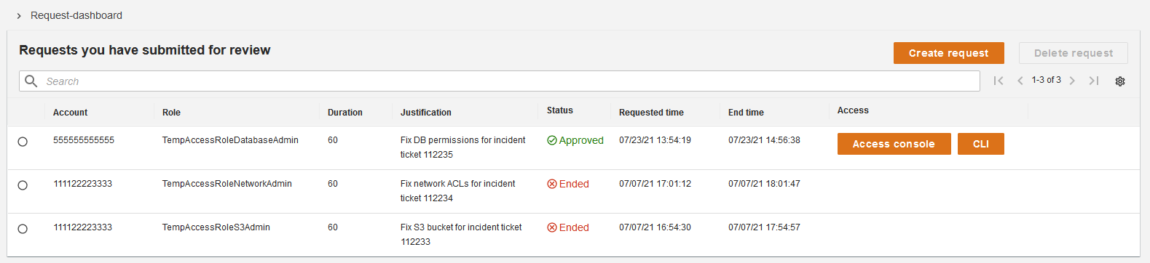
Task: Click the Approved status check icon
Action: 552,140
